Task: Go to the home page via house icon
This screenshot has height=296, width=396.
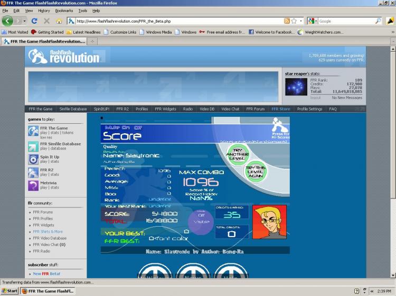Action: pos(59,21)
